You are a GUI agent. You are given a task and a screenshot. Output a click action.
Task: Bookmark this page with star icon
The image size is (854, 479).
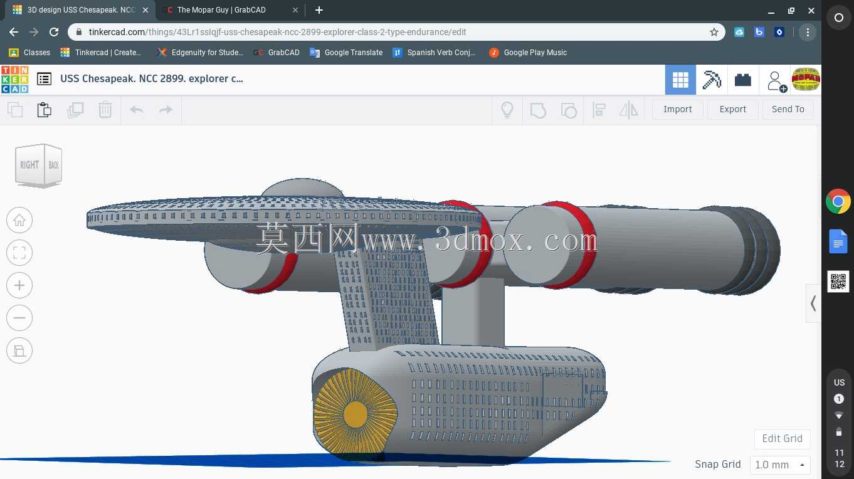pos(714,32)
